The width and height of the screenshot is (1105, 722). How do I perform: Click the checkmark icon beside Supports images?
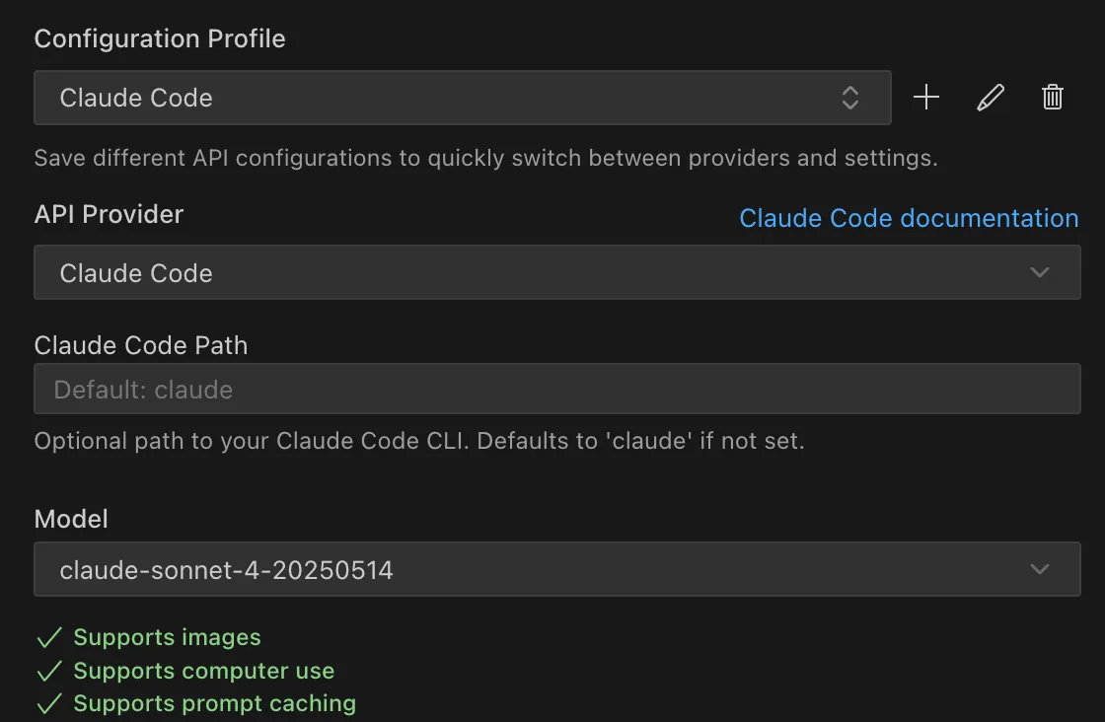pos(49,637)
